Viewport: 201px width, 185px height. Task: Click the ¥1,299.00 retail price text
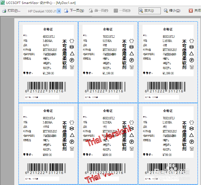click(48, 73)
